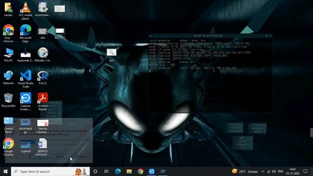Open Cortana circle button on taskbar
The image size is (313, 176).
point(95,172)
